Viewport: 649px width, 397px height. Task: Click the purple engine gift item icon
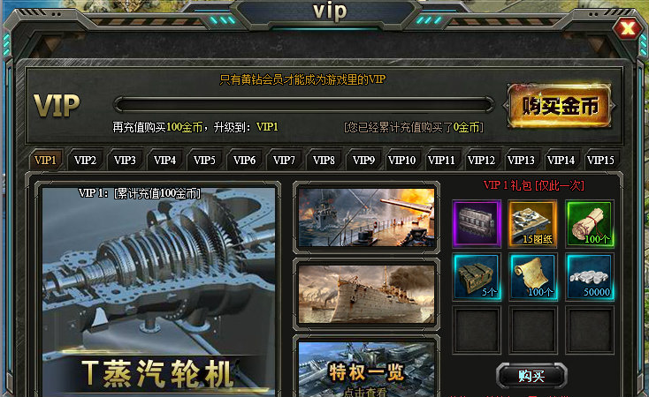pos(477,223)
